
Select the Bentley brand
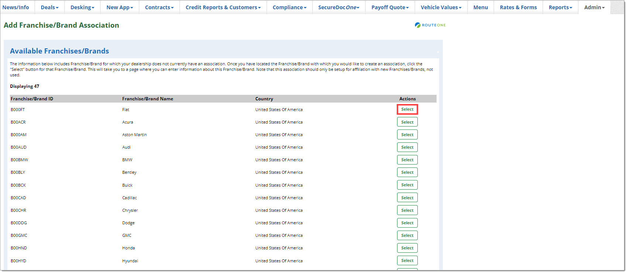coord(407,172)
